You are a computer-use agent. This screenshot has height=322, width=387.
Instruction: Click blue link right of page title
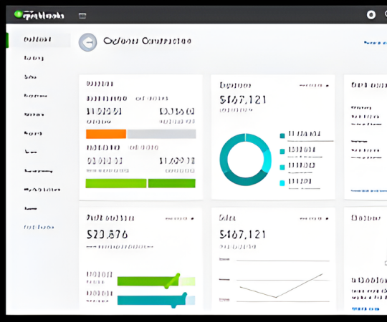coord(375,43)
